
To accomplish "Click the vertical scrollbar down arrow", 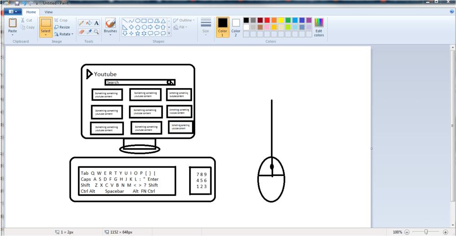I will (453, 225).
